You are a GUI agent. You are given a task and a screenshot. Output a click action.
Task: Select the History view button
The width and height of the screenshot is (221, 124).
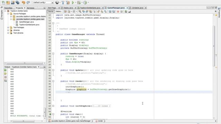tap(58, 11)
